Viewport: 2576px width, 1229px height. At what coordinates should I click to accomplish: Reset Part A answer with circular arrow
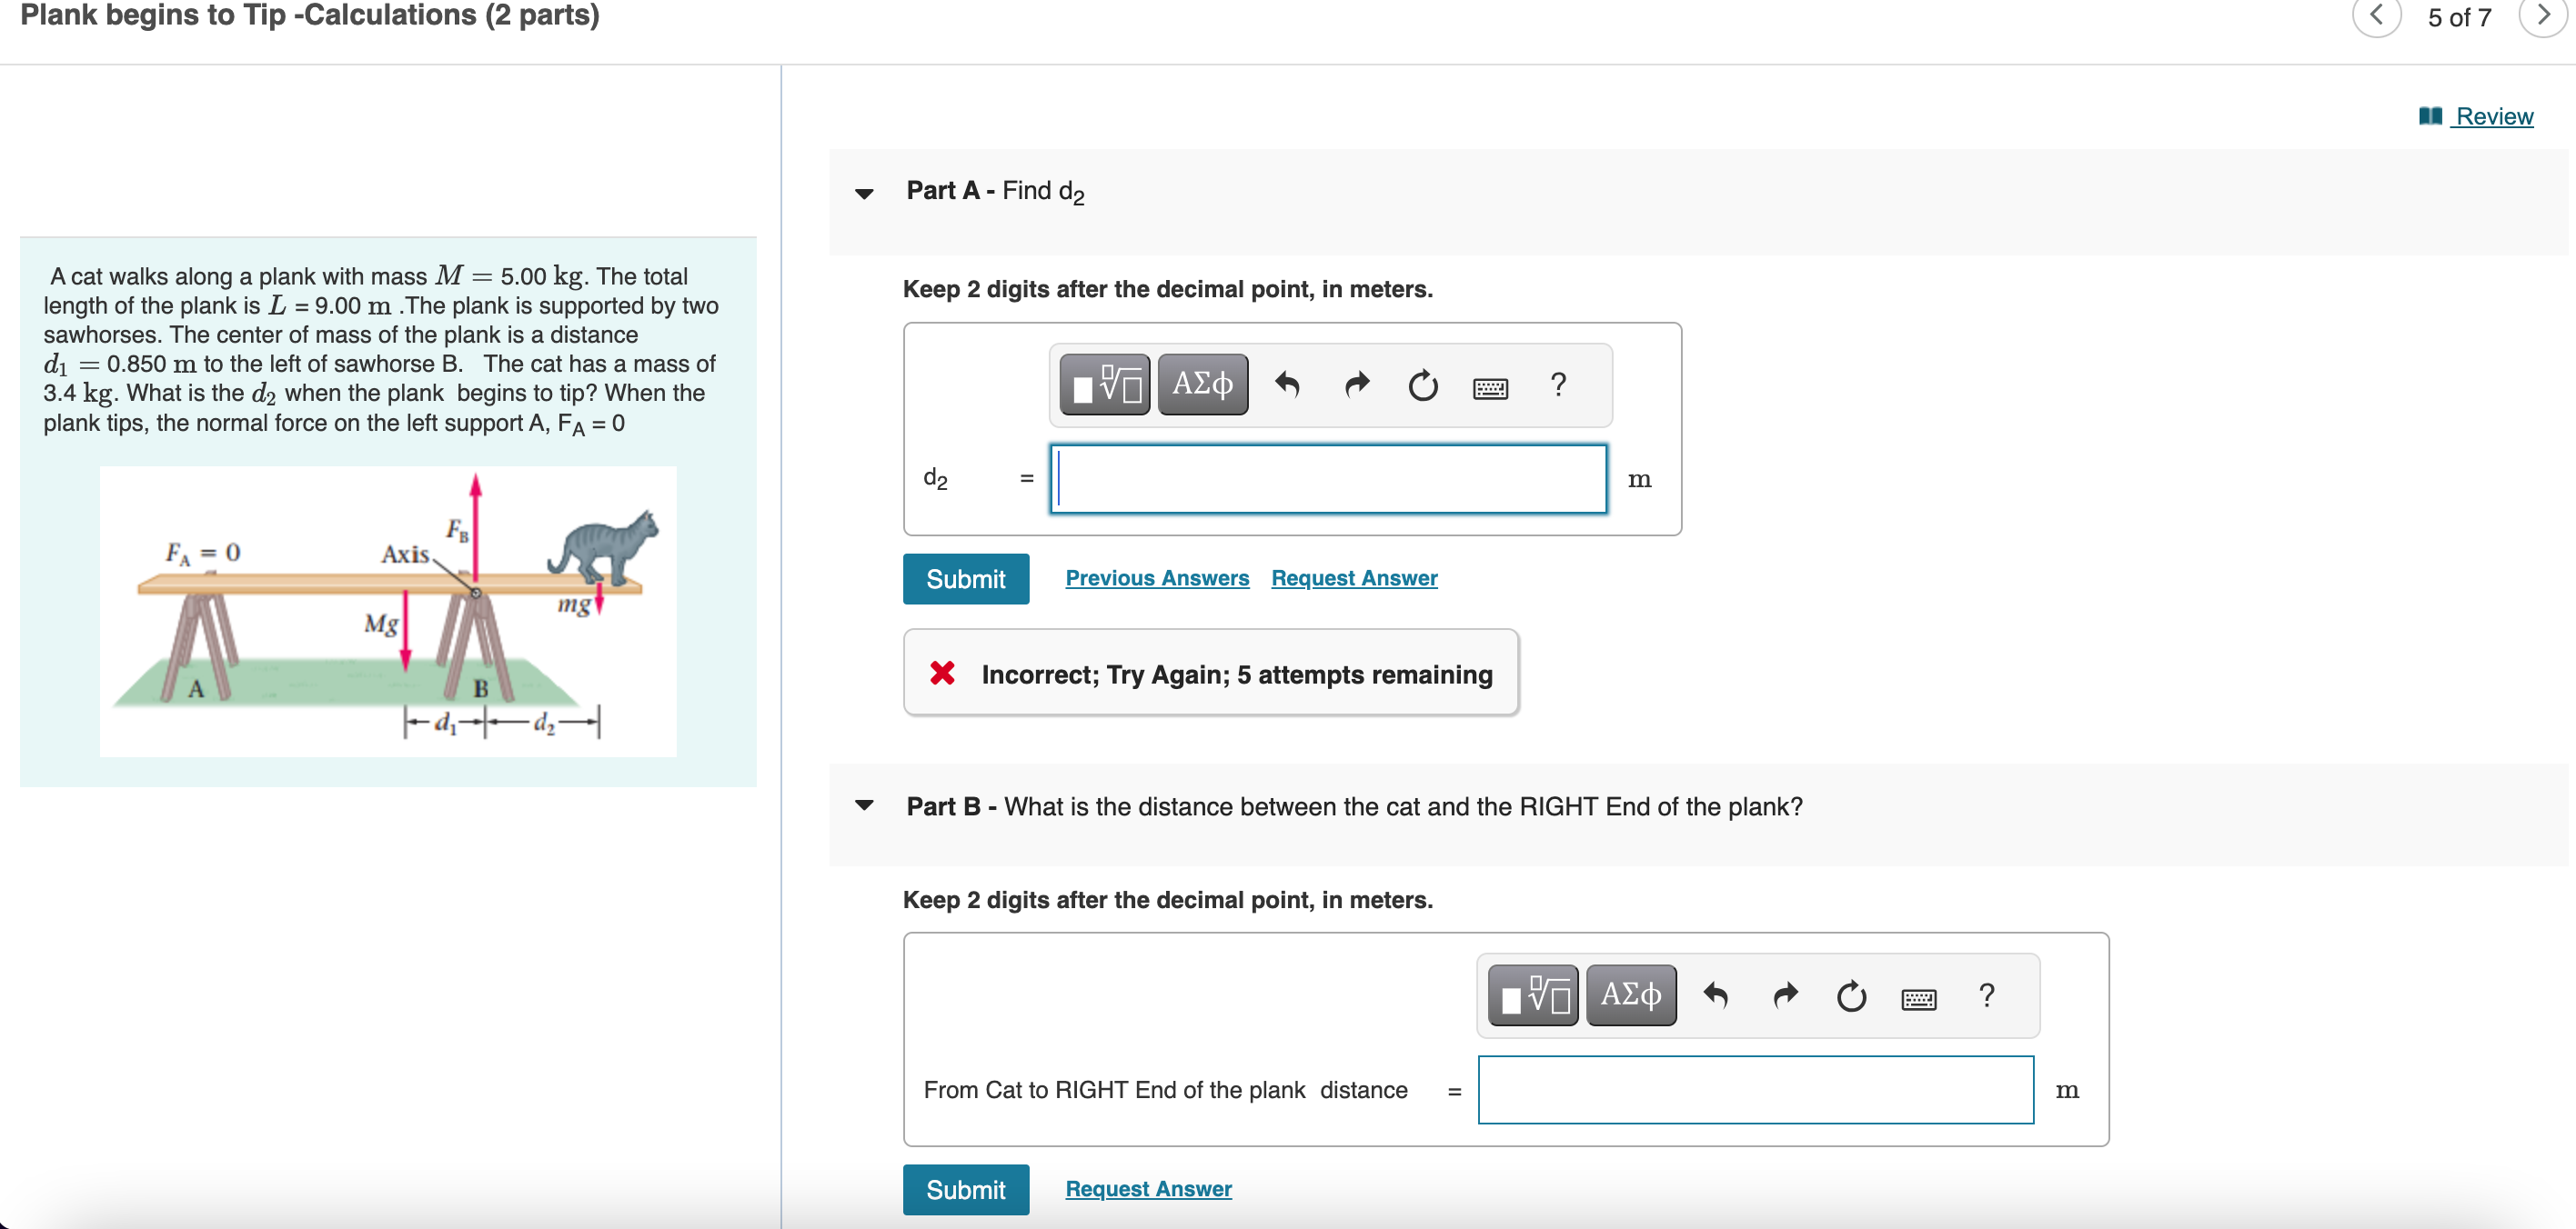[1422, 385]
